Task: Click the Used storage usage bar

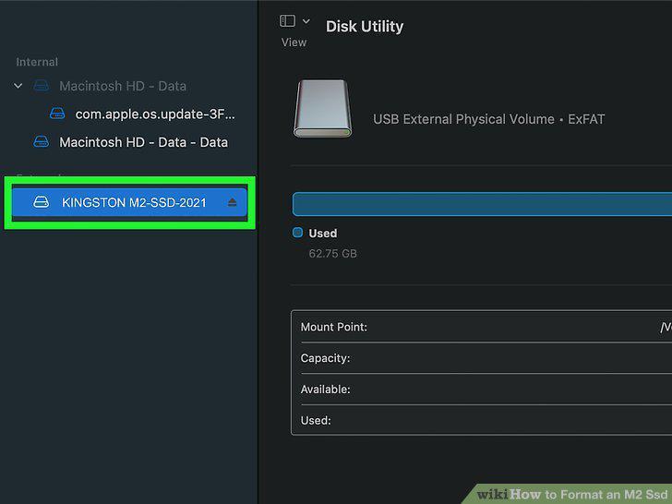Action: click(x=482, y=204)
